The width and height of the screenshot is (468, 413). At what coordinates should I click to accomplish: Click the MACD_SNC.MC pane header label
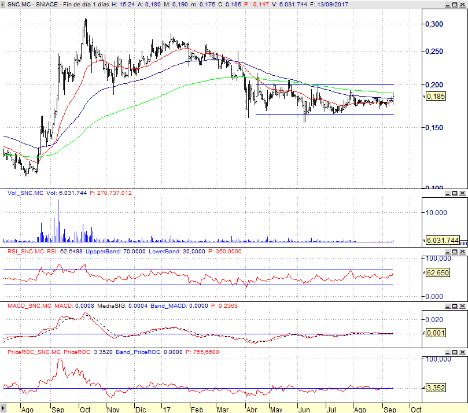coord(29,305)
